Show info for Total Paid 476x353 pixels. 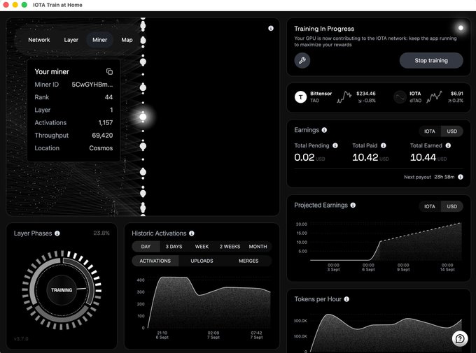point(384,145)
